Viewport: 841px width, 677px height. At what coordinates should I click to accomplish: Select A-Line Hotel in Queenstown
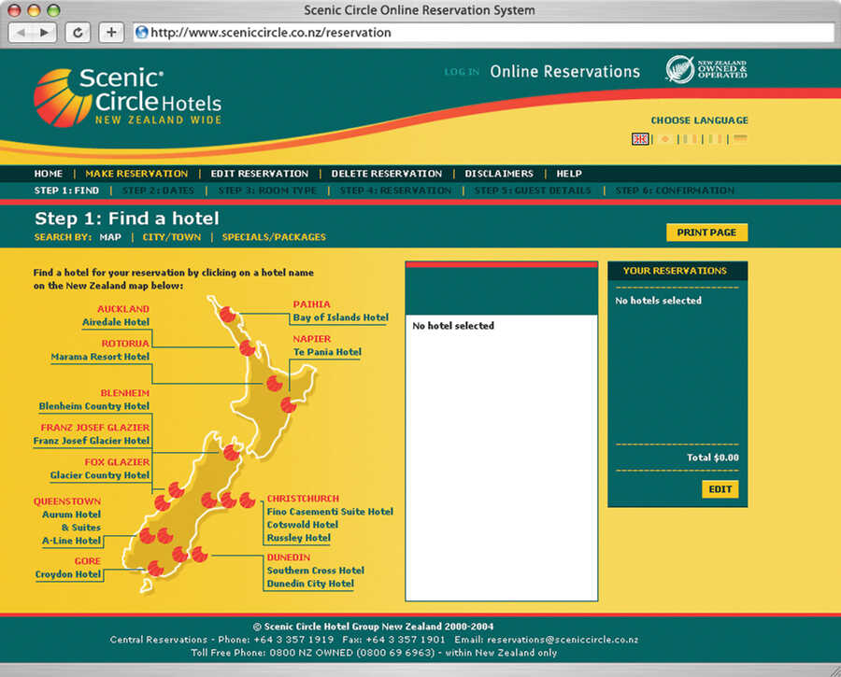click(x=71, y=541)
